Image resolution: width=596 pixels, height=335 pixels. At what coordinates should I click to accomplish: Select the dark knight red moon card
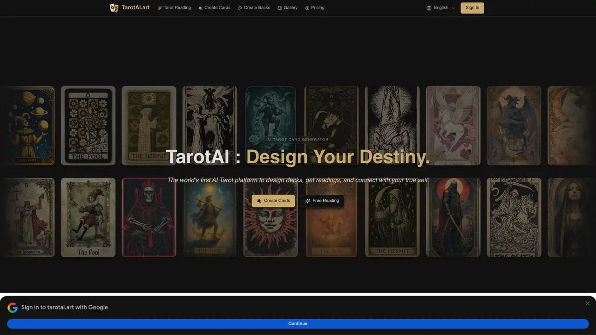(453, 217)
